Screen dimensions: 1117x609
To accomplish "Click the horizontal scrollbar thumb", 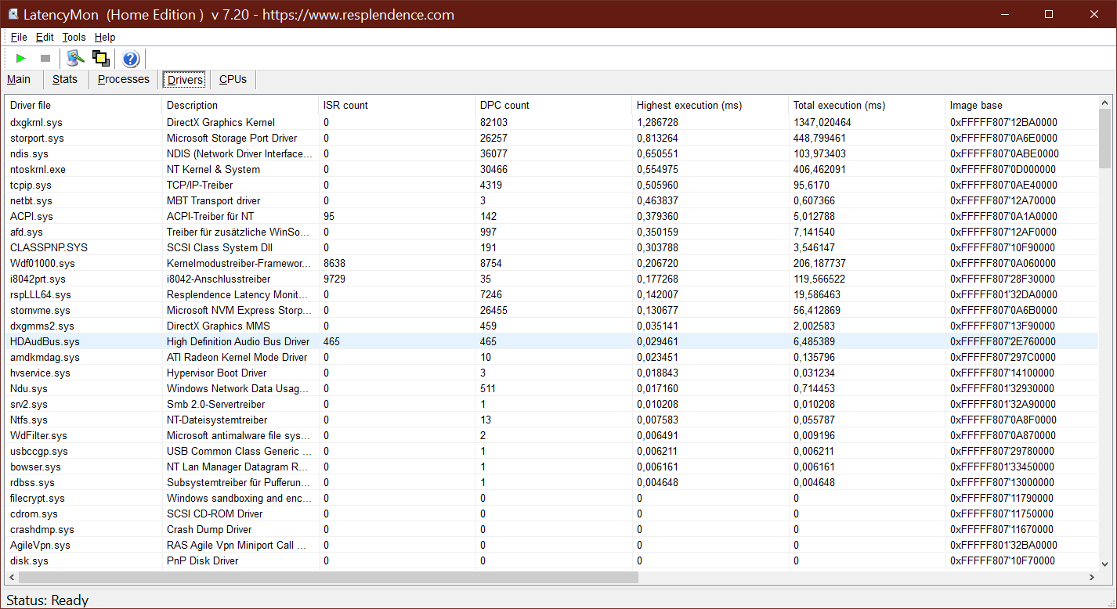I will point(329,577).
